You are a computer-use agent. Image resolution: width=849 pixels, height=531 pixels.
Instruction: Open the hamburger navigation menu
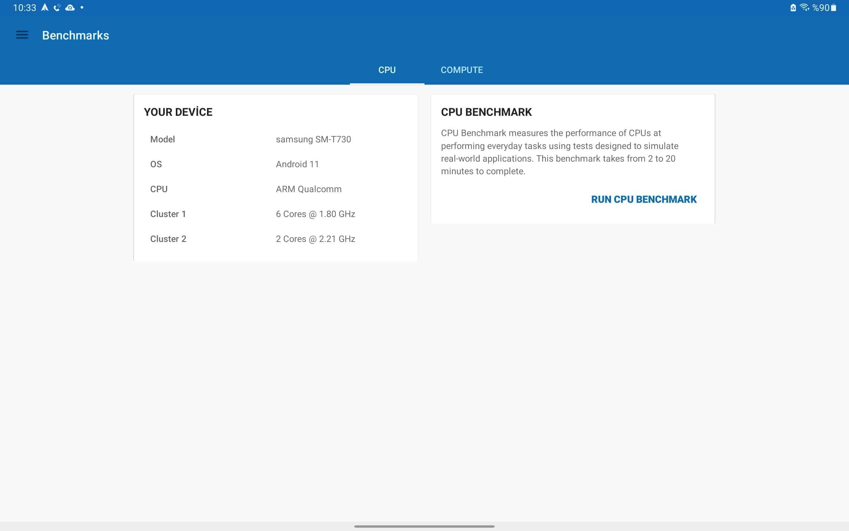(22, 35)
